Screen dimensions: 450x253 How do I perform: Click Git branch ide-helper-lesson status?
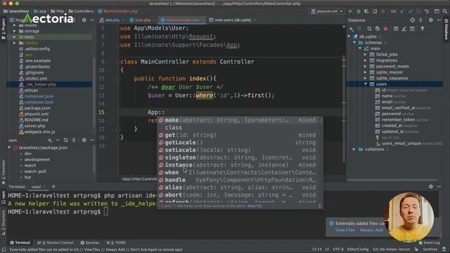pyautogui.click(x=392, y=249)
